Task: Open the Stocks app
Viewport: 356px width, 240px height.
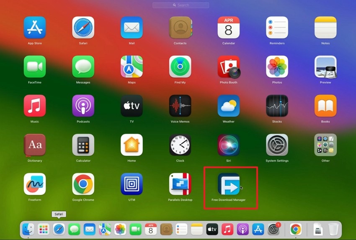Action: 277,106
